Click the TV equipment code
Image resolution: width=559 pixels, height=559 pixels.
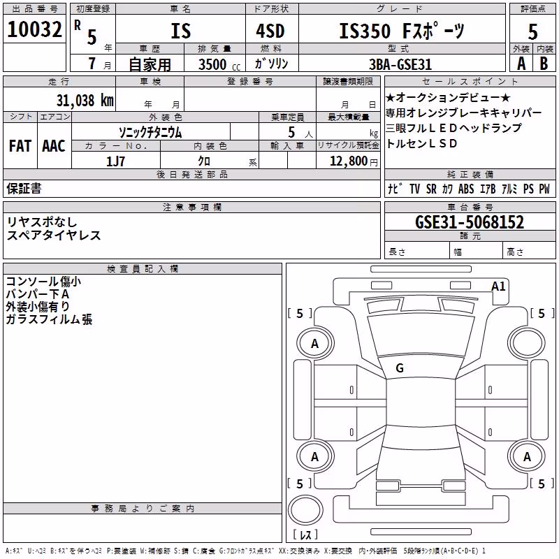[414, 189]
